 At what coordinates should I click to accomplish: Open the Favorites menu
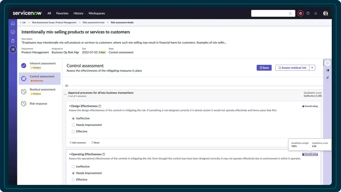pyautogui.click(x=62, y=14)
